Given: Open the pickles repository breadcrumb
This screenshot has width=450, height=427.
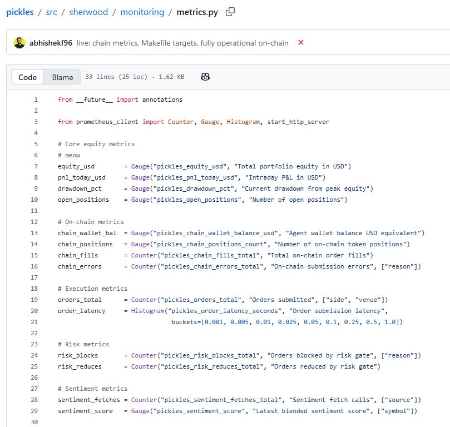Looking at the screenshot, I should coord(20,12).
